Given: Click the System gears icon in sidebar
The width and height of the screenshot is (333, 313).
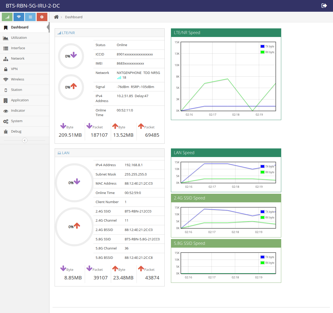Looking at the screenshot, I should (6, 121).
